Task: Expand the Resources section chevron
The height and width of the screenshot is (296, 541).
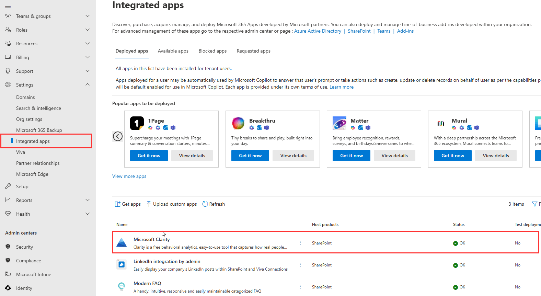Action: pyautogui.click(x=88, y=43)
